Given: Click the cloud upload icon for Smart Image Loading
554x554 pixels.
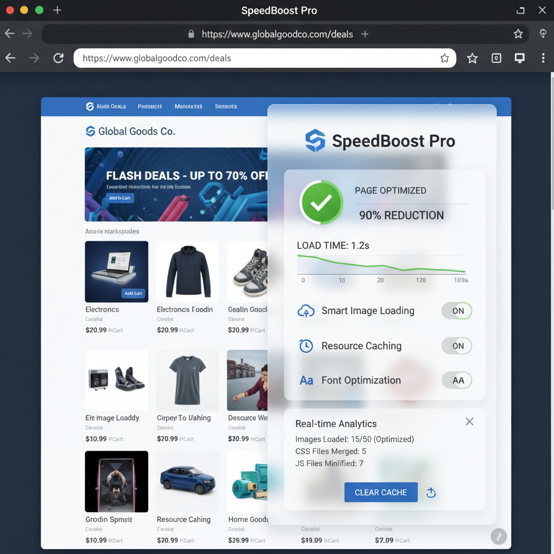Looking at the screenshot, I should 306,311.
